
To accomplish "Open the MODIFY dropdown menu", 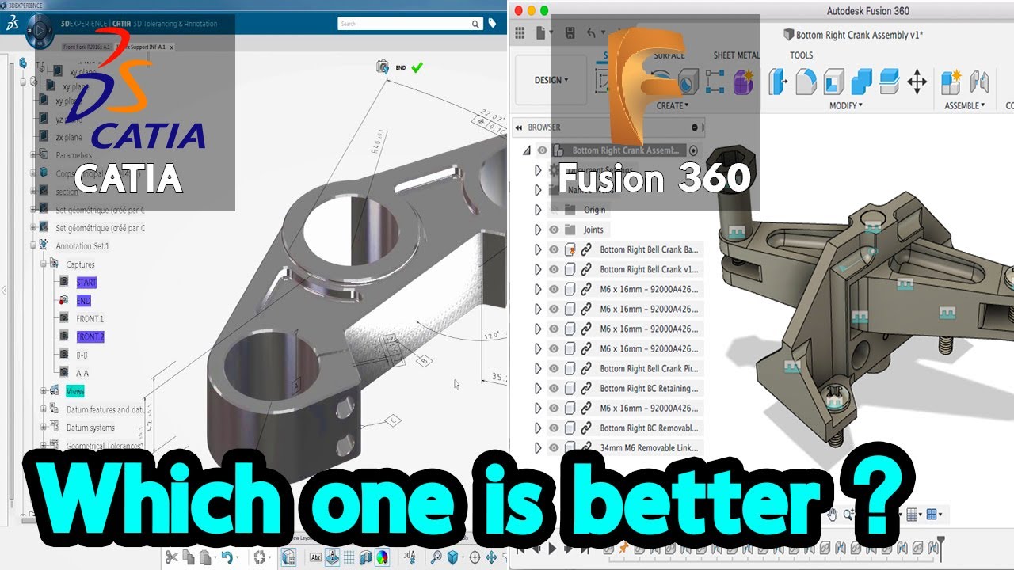I will pyautogui.click(x=846, y=105).
